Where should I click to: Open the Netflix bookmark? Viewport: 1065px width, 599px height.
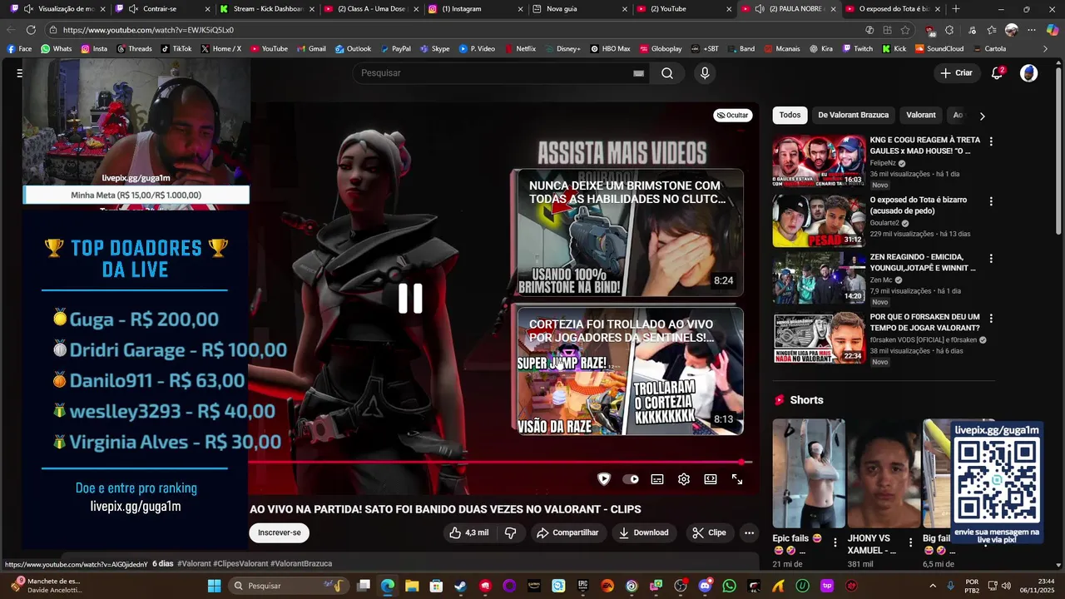click(520, 49)
